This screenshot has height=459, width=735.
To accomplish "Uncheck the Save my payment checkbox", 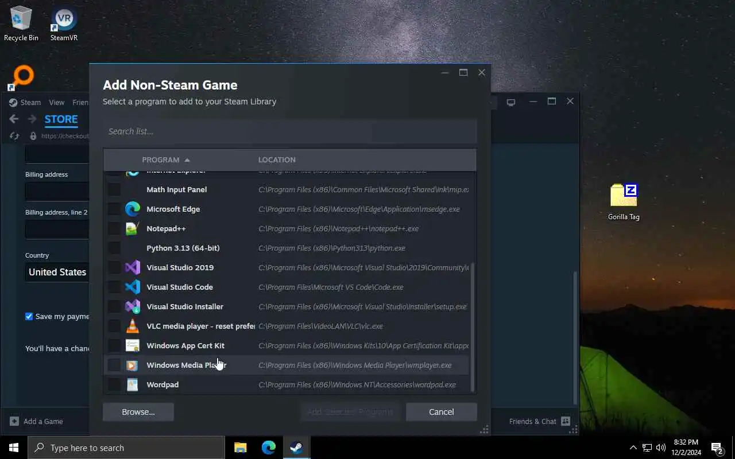I will [29, 316].
